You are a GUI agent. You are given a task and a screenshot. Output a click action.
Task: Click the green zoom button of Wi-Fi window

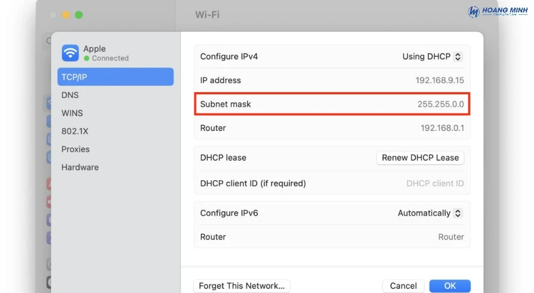(x=78, y=15)
